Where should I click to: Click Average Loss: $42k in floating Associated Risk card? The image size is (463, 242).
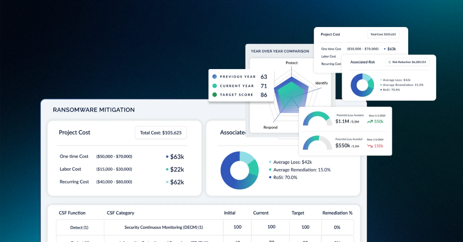click(x=397, y=80)
